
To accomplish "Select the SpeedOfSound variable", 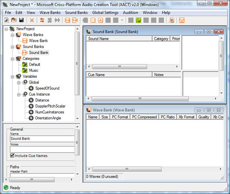I will (47, 88).
